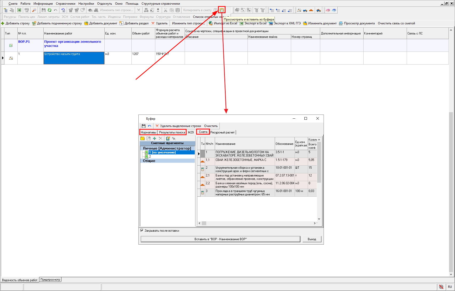The width and height of the screenshot is (455, 291).
Task: Click the paste-from-buffer toolbar icon
Action: pos(222,10)
